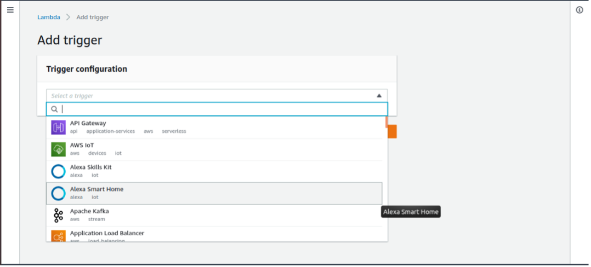The width and height of the screenshot is (591, 267).
Task: Click the Apache Kafka logo icon
Action: [58, 215]
